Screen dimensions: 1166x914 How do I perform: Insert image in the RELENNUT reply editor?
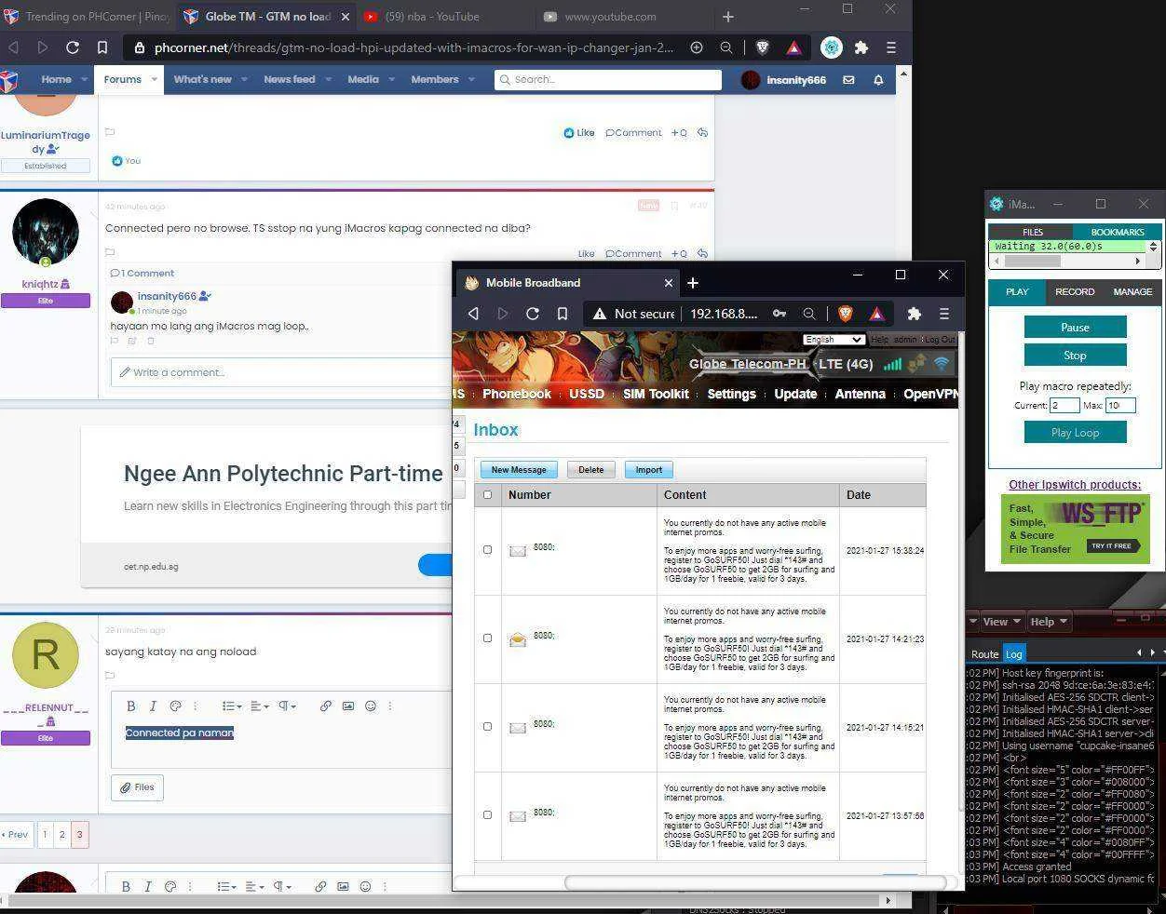[x=348, y=706]
